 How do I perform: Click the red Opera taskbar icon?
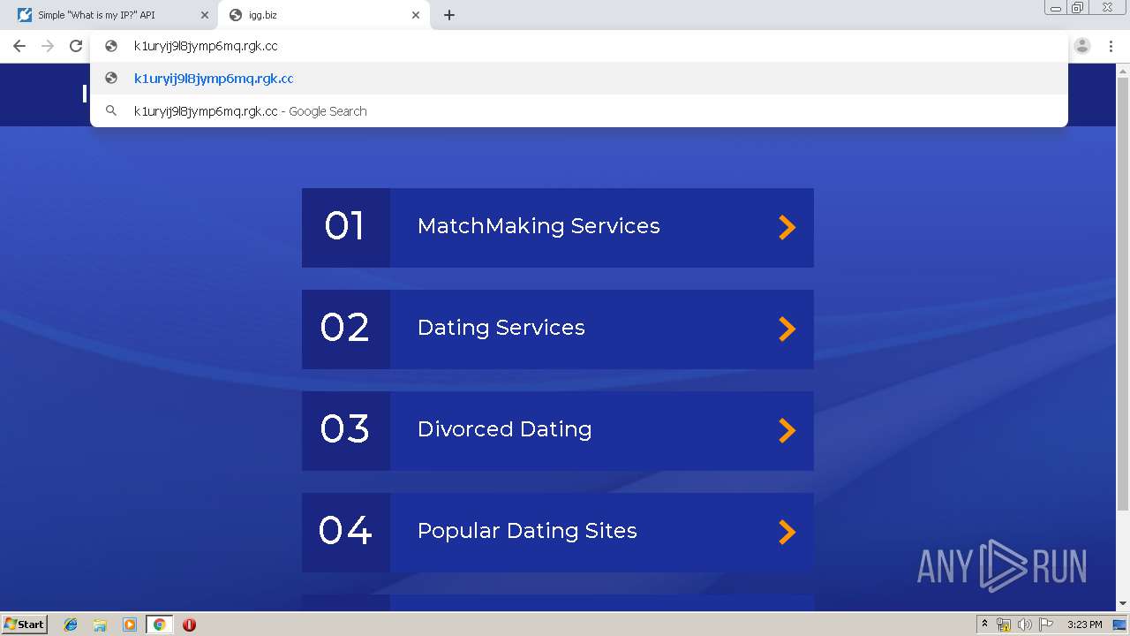click(x=189, y=625)
